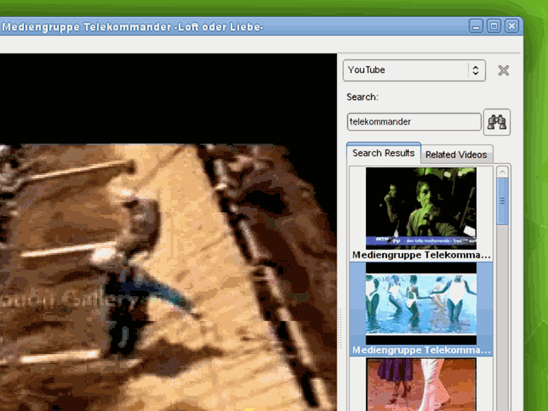Click the scroll up arrow in results list
This screenshot has width=548, height=411.
502,172
